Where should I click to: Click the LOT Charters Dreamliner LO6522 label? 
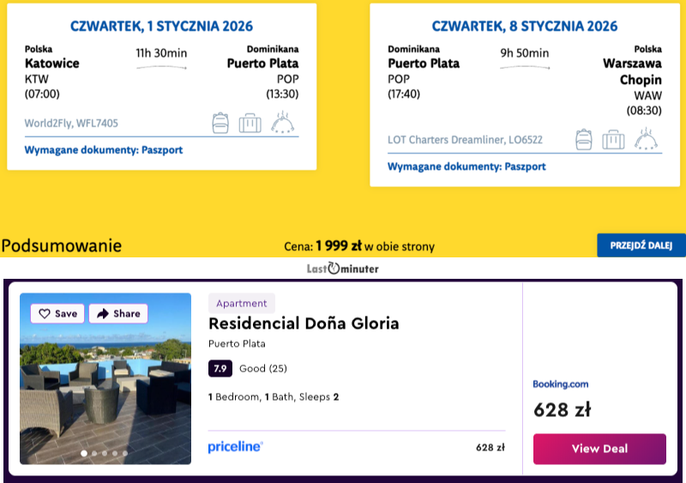(465, 140)
